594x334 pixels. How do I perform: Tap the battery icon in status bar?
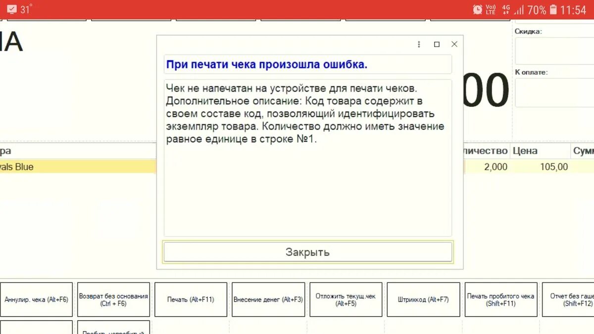[553, 9]
